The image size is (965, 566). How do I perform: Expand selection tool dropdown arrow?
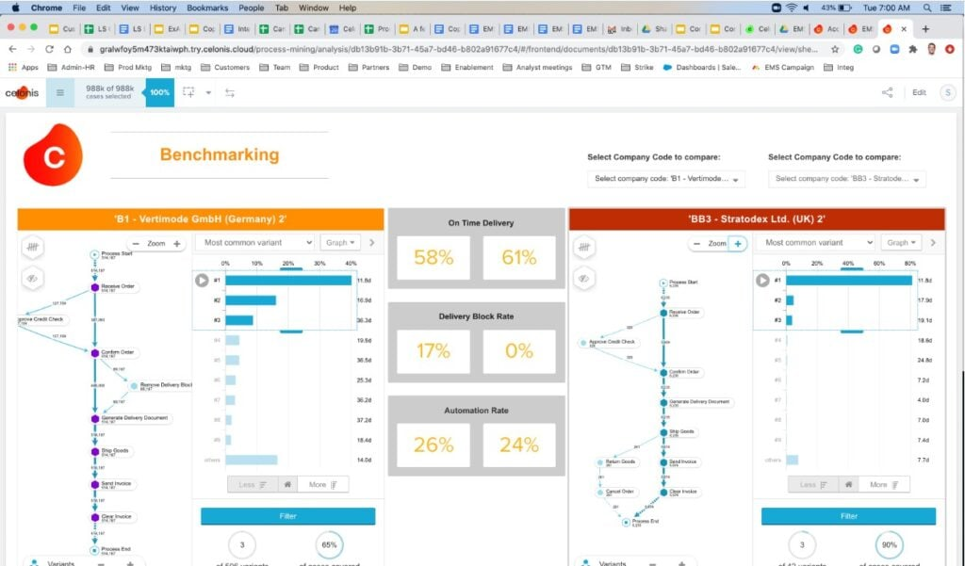coord(208,93)
